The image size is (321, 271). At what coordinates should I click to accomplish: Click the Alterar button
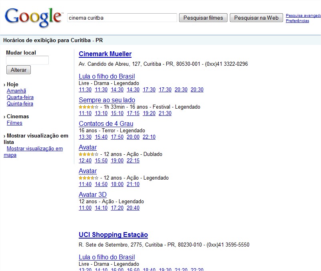[x=18, y=70]
